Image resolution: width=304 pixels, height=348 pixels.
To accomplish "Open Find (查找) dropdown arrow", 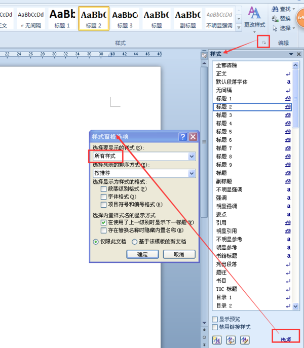I will point(294,9).
